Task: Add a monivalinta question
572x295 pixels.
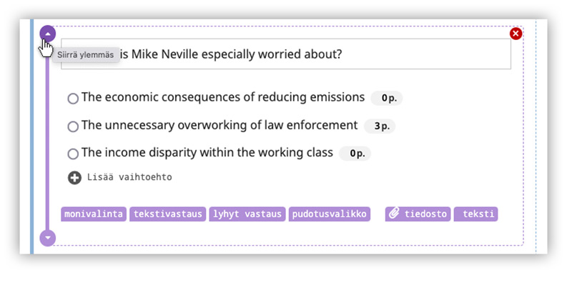Action: (94, 214)
